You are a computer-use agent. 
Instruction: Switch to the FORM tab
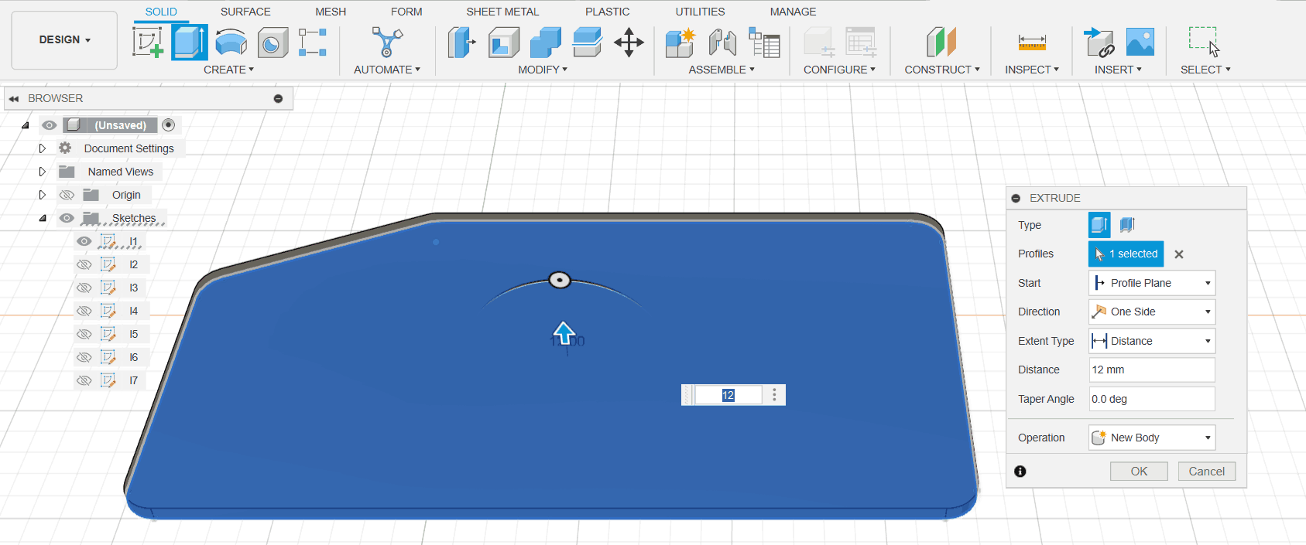(x=406, y=12)
